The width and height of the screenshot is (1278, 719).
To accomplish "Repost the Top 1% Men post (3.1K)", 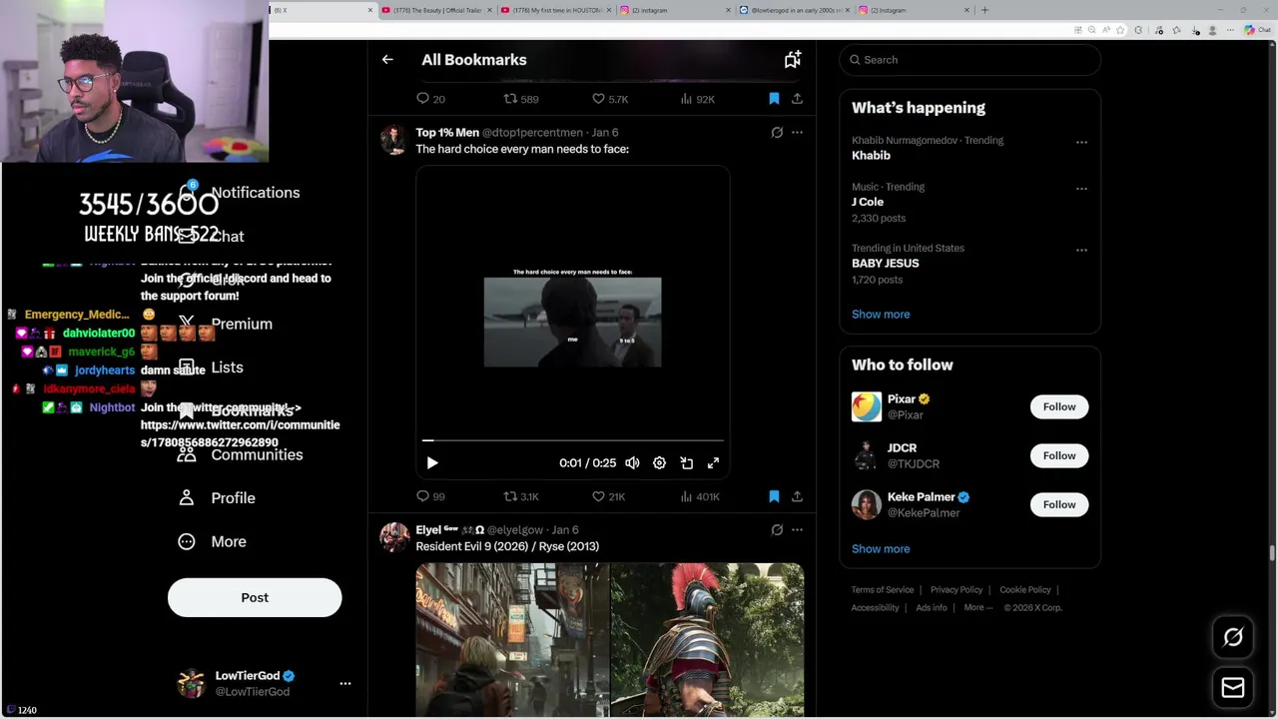I will tap(520, 496).
